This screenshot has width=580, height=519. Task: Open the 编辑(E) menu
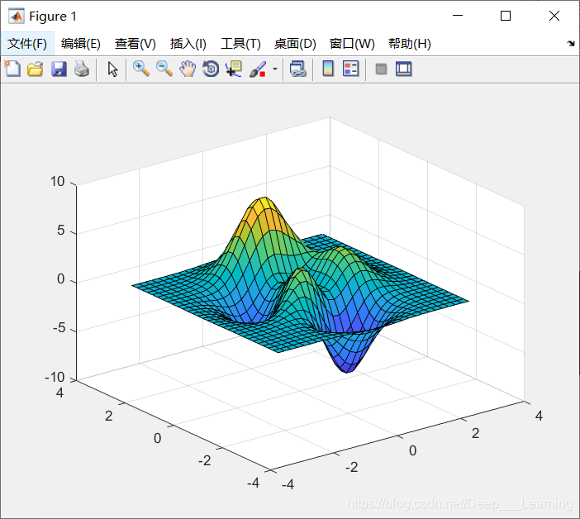click(81, 44)
